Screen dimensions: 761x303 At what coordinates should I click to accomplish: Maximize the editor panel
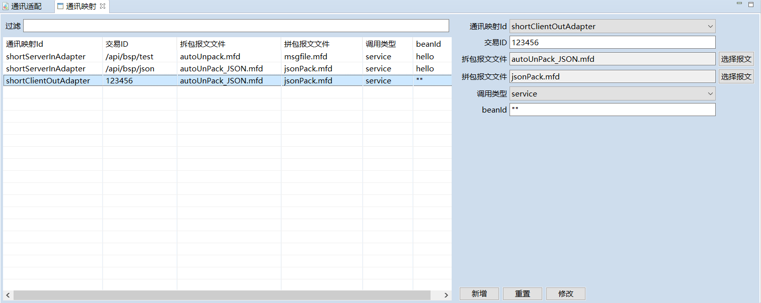[751, 4]
